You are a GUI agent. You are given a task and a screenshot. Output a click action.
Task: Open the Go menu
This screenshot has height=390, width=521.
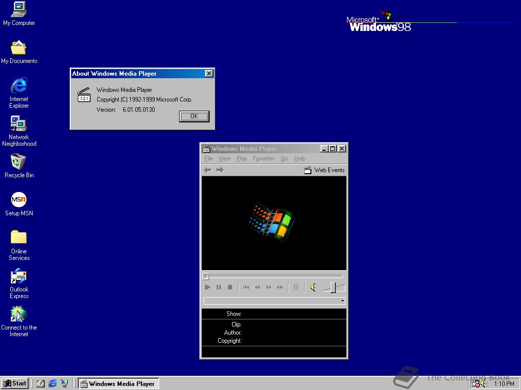pos(284,158)
